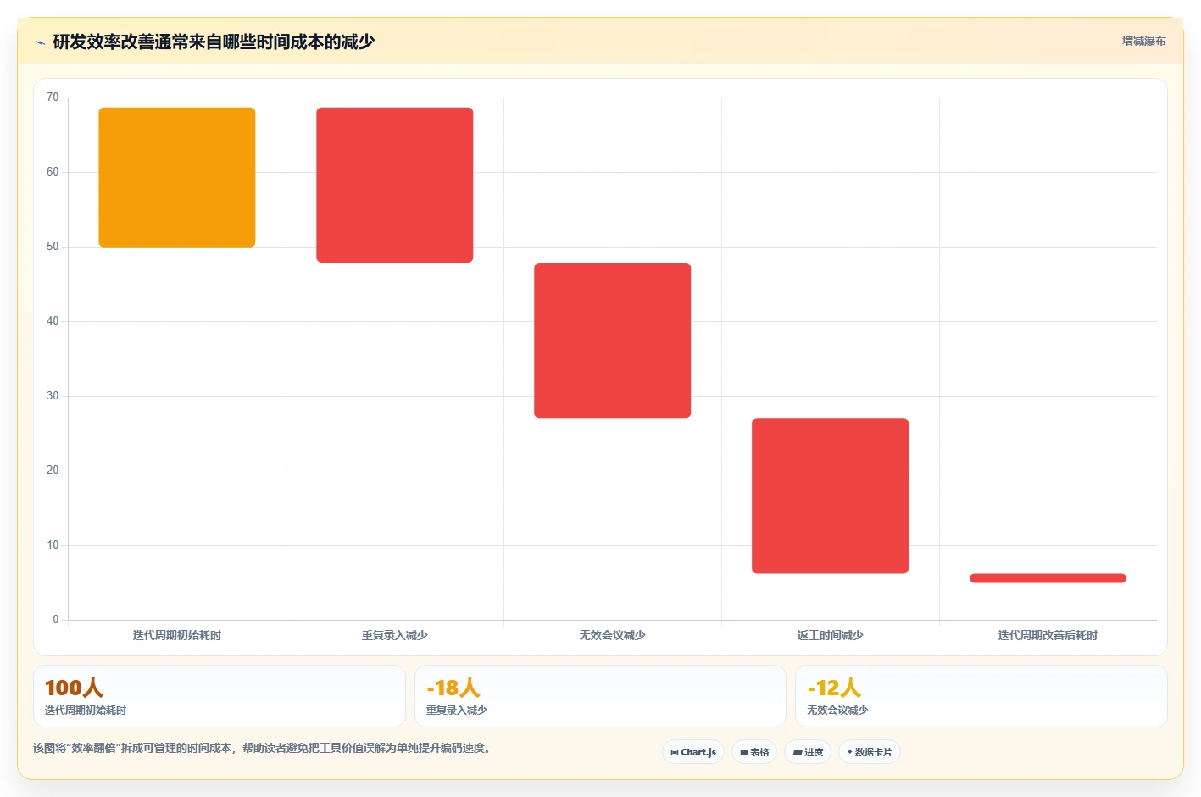Select the 进度 tag chip
Viewport: 1201px width, 797px height.
pos(808,752)
